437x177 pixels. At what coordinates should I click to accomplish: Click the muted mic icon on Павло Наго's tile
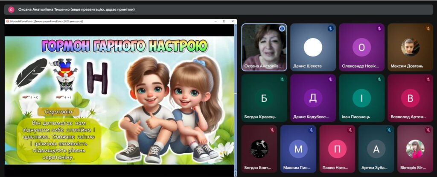(x=350, y=130)
